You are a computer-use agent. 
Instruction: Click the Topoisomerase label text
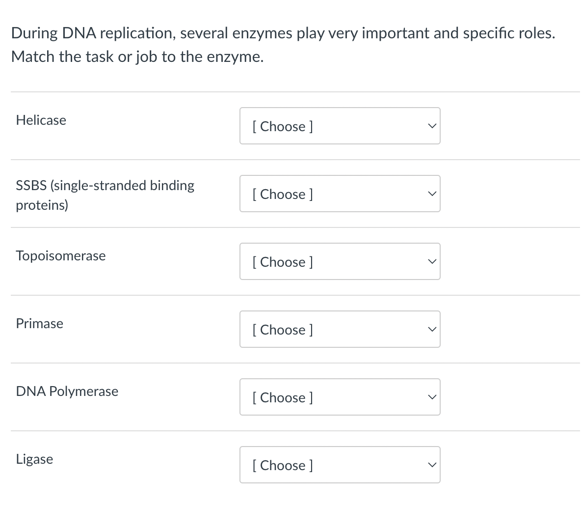click(61, 255)
